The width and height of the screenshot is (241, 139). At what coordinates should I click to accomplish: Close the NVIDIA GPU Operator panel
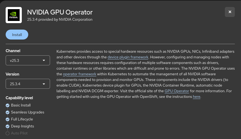tap(230, 12)
